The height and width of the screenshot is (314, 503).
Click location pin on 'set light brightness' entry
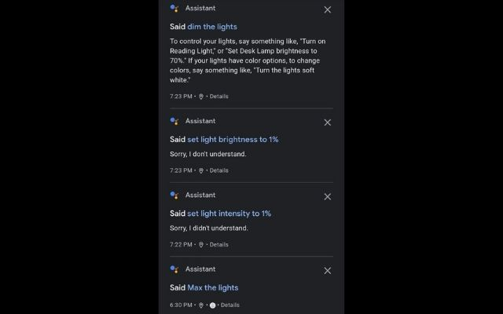(x=201, y=170)
